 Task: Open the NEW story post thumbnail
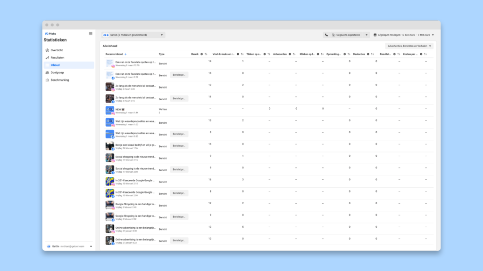109,110
